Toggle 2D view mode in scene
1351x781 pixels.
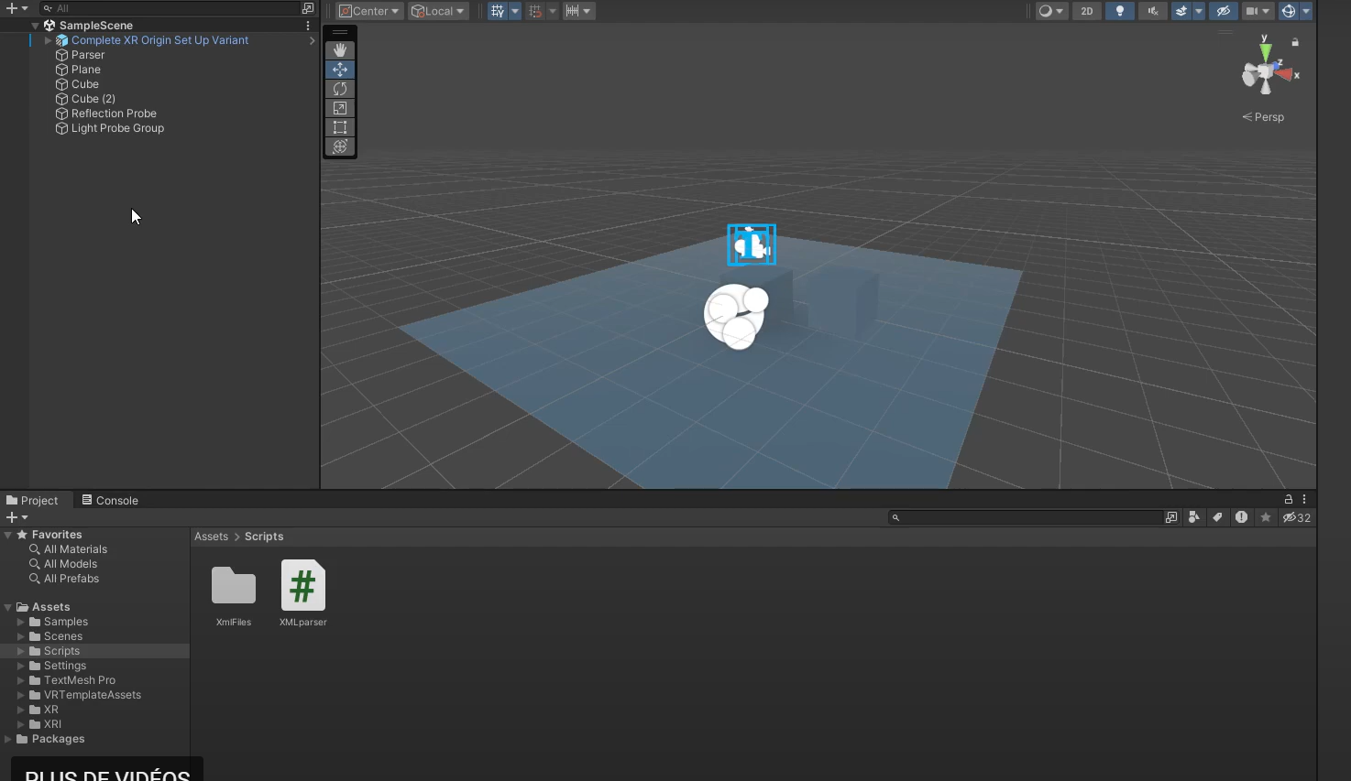tap(1086, 11)
